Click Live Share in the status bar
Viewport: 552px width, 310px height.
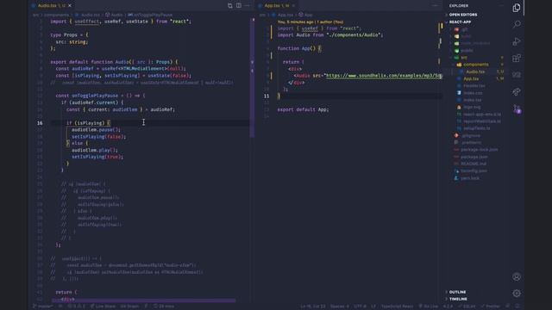tap(103, 307)
